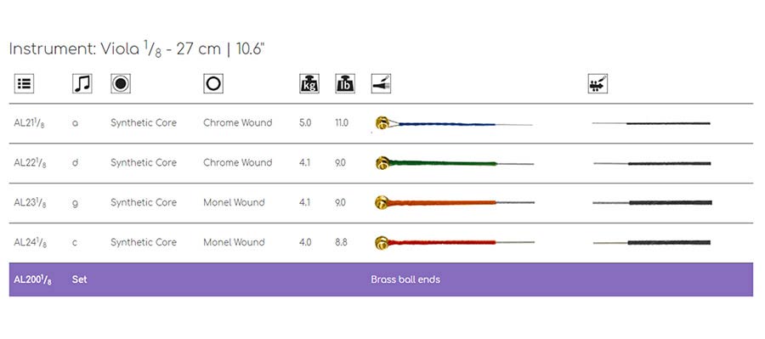Screen dimensions: 765x339
Task: Select the AL23 1/8 product code
Action: 31,203
